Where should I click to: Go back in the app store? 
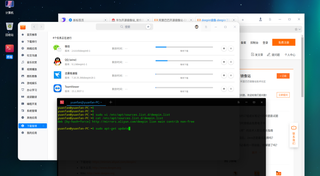34,27
